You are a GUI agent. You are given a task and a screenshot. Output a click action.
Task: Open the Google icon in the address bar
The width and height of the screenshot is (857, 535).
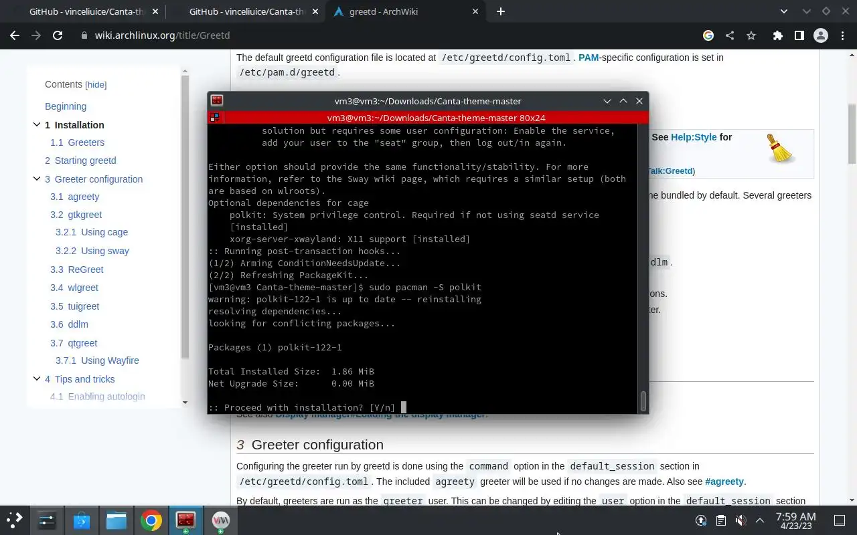coord(708,35)
